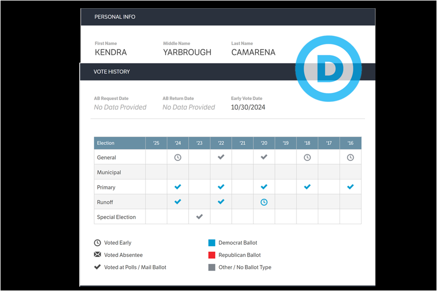Click the last name CAMARENA
Screen dimensions: 437x291
(253, 52)
